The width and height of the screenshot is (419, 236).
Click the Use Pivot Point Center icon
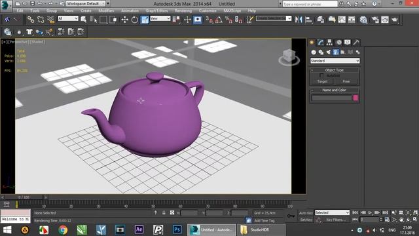tap(176, 20)
